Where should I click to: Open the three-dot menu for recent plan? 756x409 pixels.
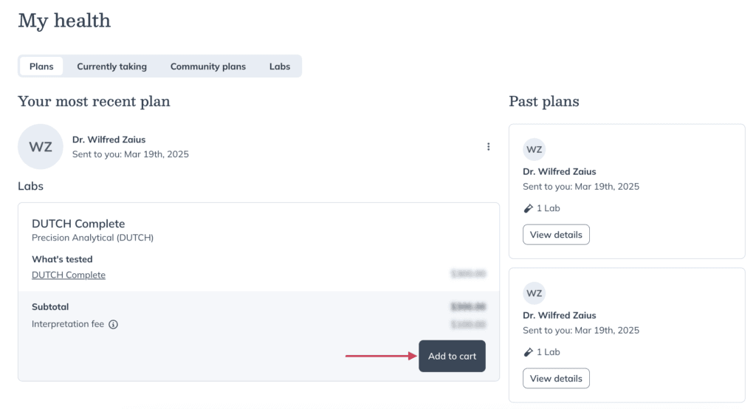click(488, 147)
